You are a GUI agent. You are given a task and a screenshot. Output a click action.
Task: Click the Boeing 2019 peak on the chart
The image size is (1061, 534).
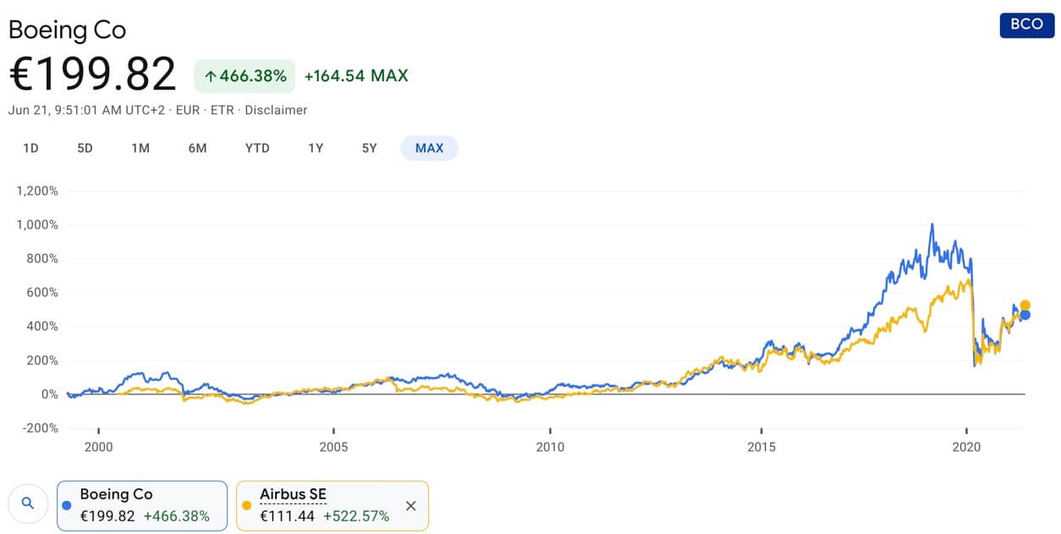[x=932, y=225]
